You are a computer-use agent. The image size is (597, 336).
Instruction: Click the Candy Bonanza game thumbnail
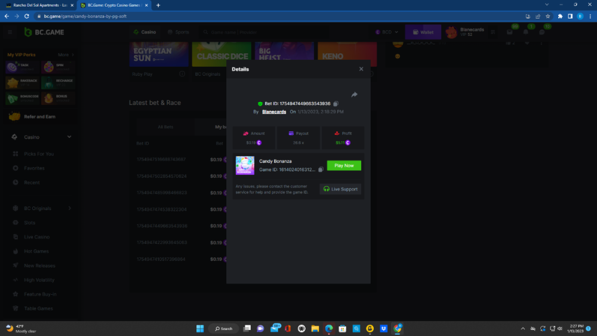click(x=245, y=165)
